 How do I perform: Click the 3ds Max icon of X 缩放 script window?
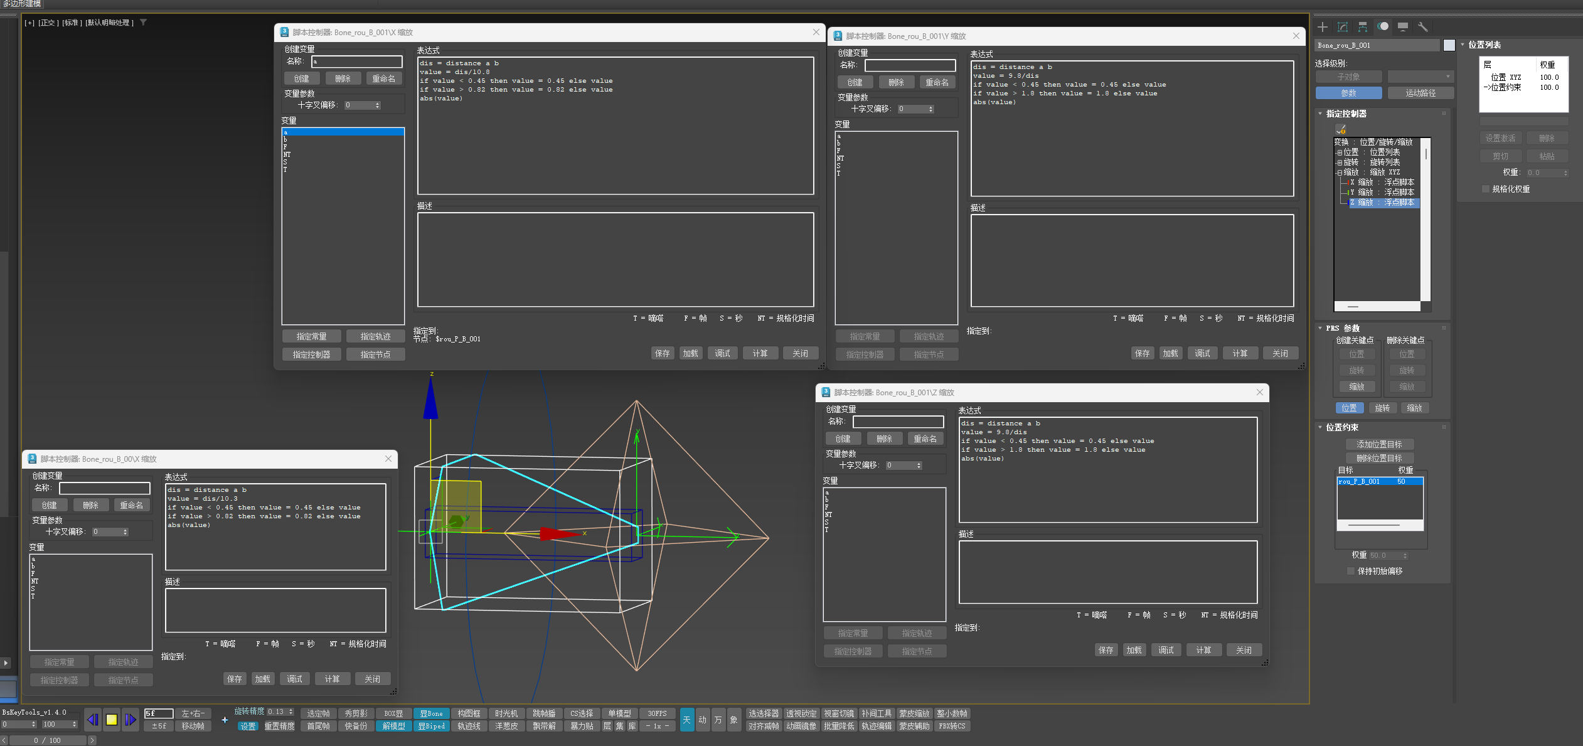(x=284, y=33)
